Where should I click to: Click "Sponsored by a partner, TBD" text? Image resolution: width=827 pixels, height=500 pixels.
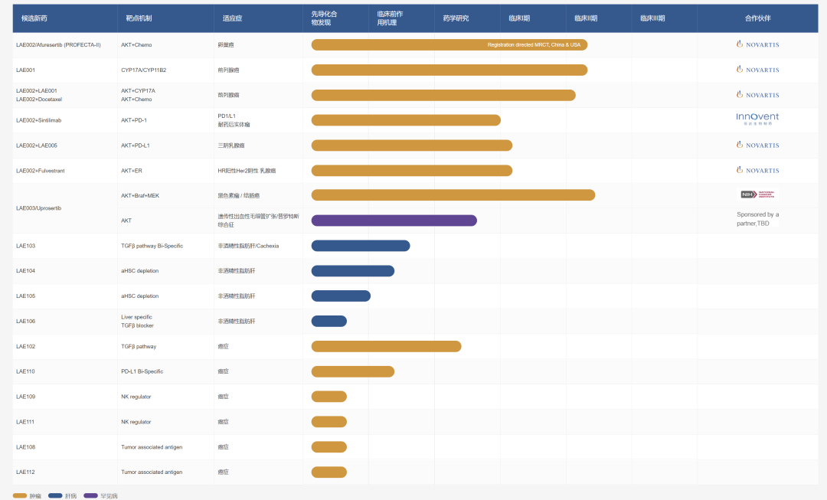(x=757, y=219)
